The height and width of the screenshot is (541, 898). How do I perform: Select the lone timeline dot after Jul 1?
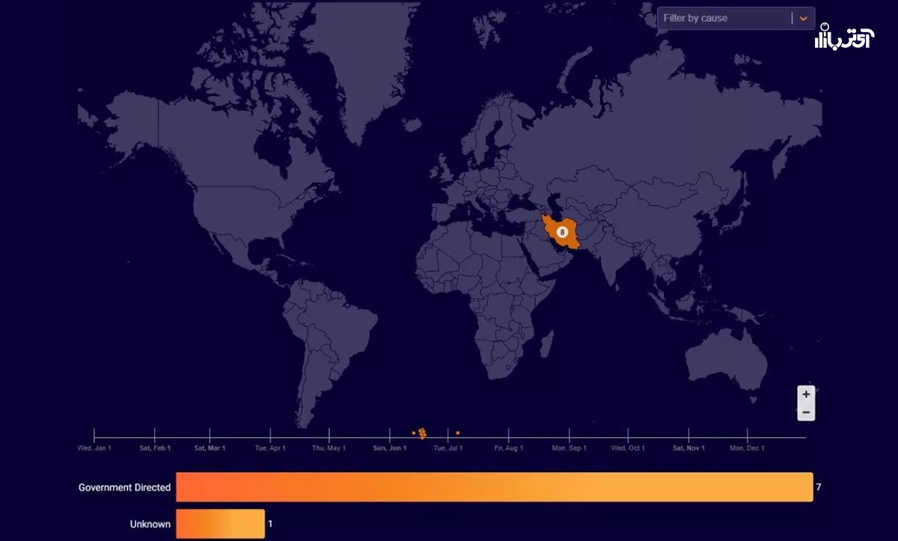(458, 433)
